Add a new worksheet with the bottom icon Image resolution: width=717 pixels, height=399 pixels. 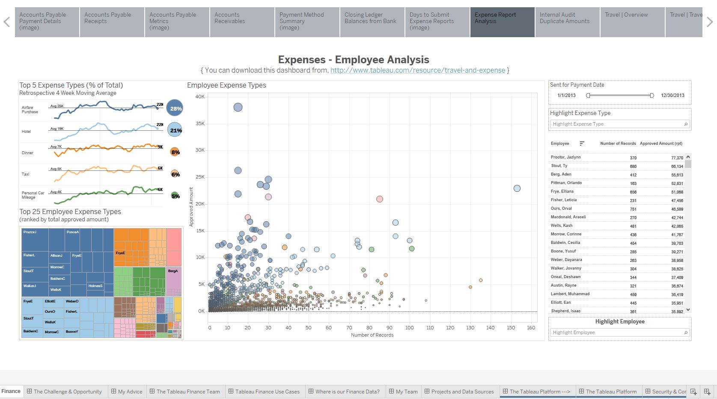point(694,391)
